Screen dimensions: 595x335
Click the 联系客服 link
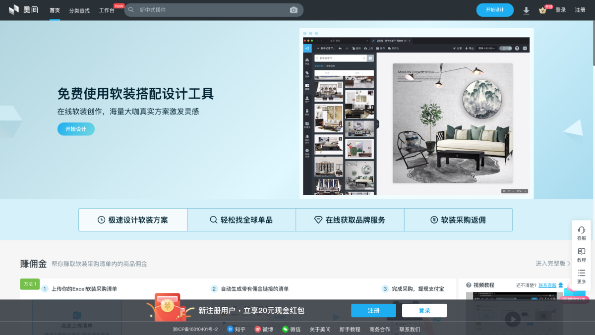click(547, 285)
